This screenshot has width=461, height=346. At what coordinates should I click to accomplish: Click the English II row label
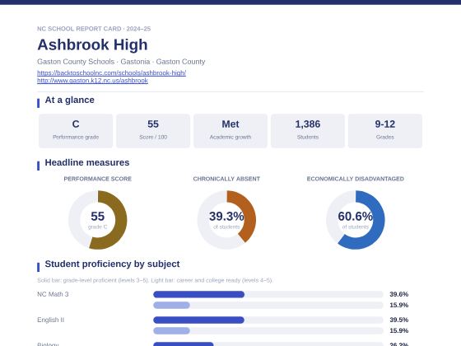point(50,320)
